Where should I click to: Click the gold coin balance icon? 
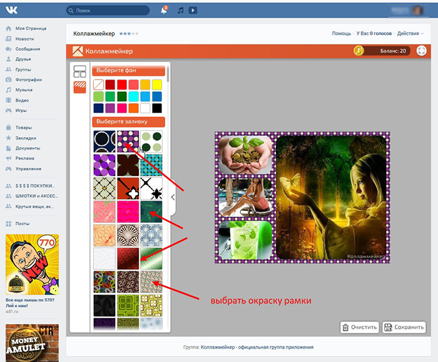pos(359,51)
